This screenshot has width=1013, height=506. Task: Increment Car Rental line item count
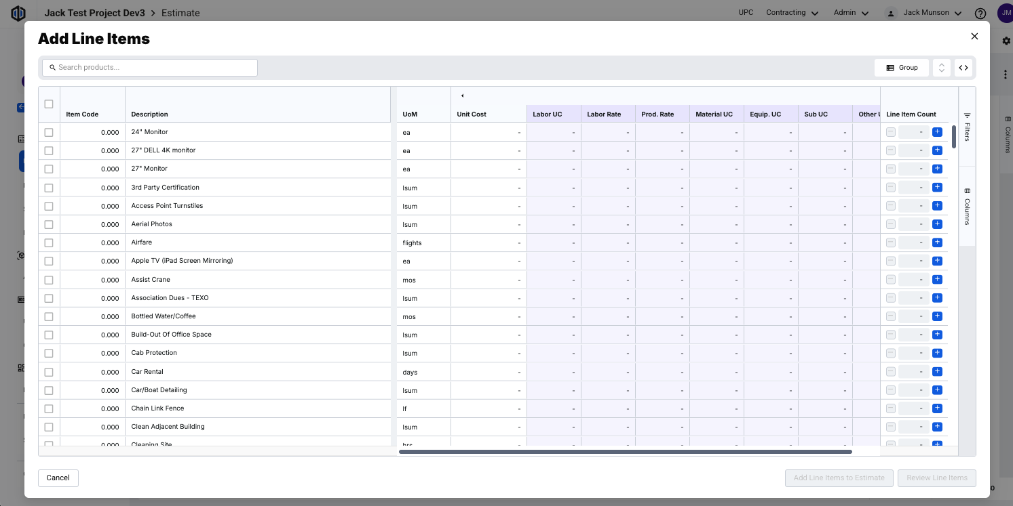tap(937, 371)
